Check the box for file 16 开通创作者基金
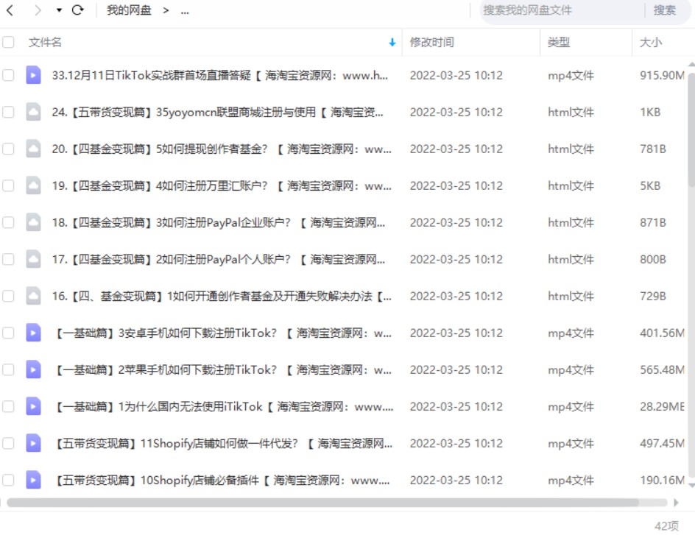The width and height of the screenshot is (695, 535). tap(8, 296)
